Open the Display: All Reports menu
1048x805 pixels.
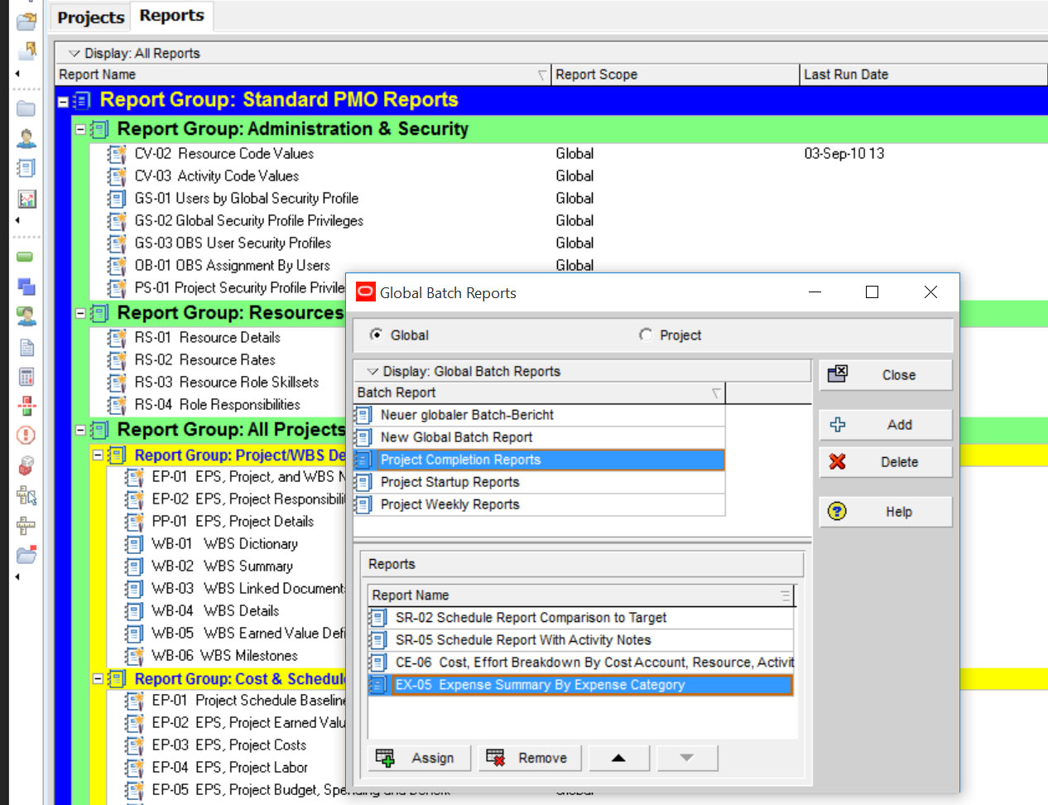pyautogui.click(x=75, y=54)
